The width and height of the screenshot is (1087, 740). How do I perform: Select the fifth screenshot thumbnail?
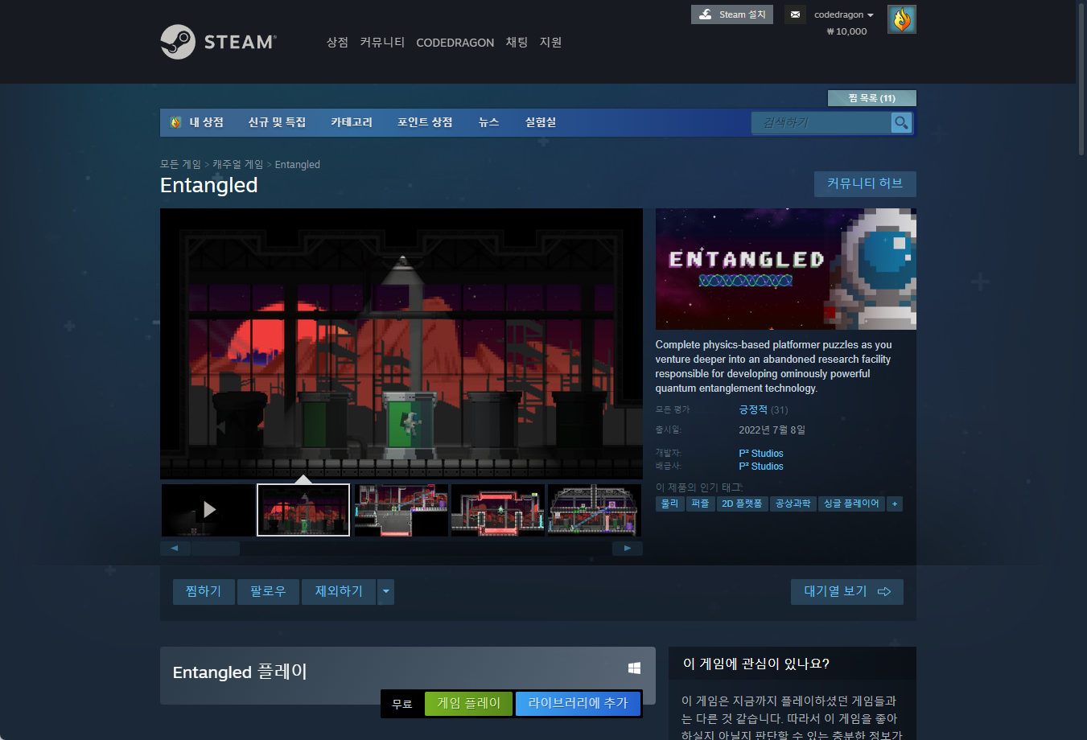pyautogui.click(x=594, y=509)
